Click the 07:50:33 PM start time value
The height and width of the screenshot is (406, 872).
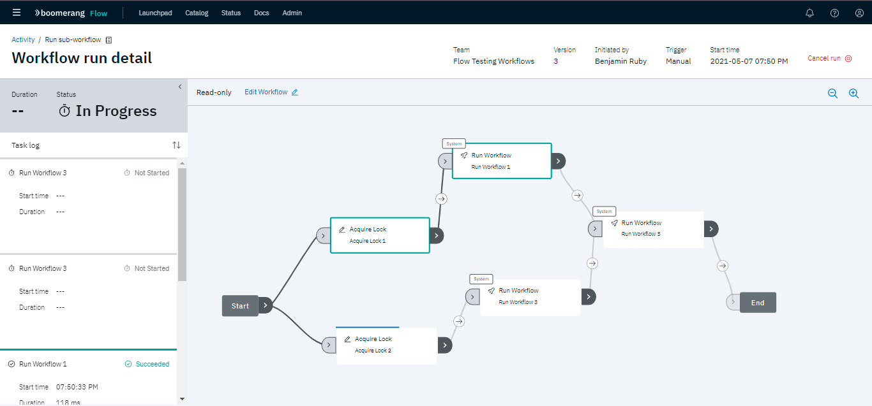pyautogui.click(x=77, y=387)
